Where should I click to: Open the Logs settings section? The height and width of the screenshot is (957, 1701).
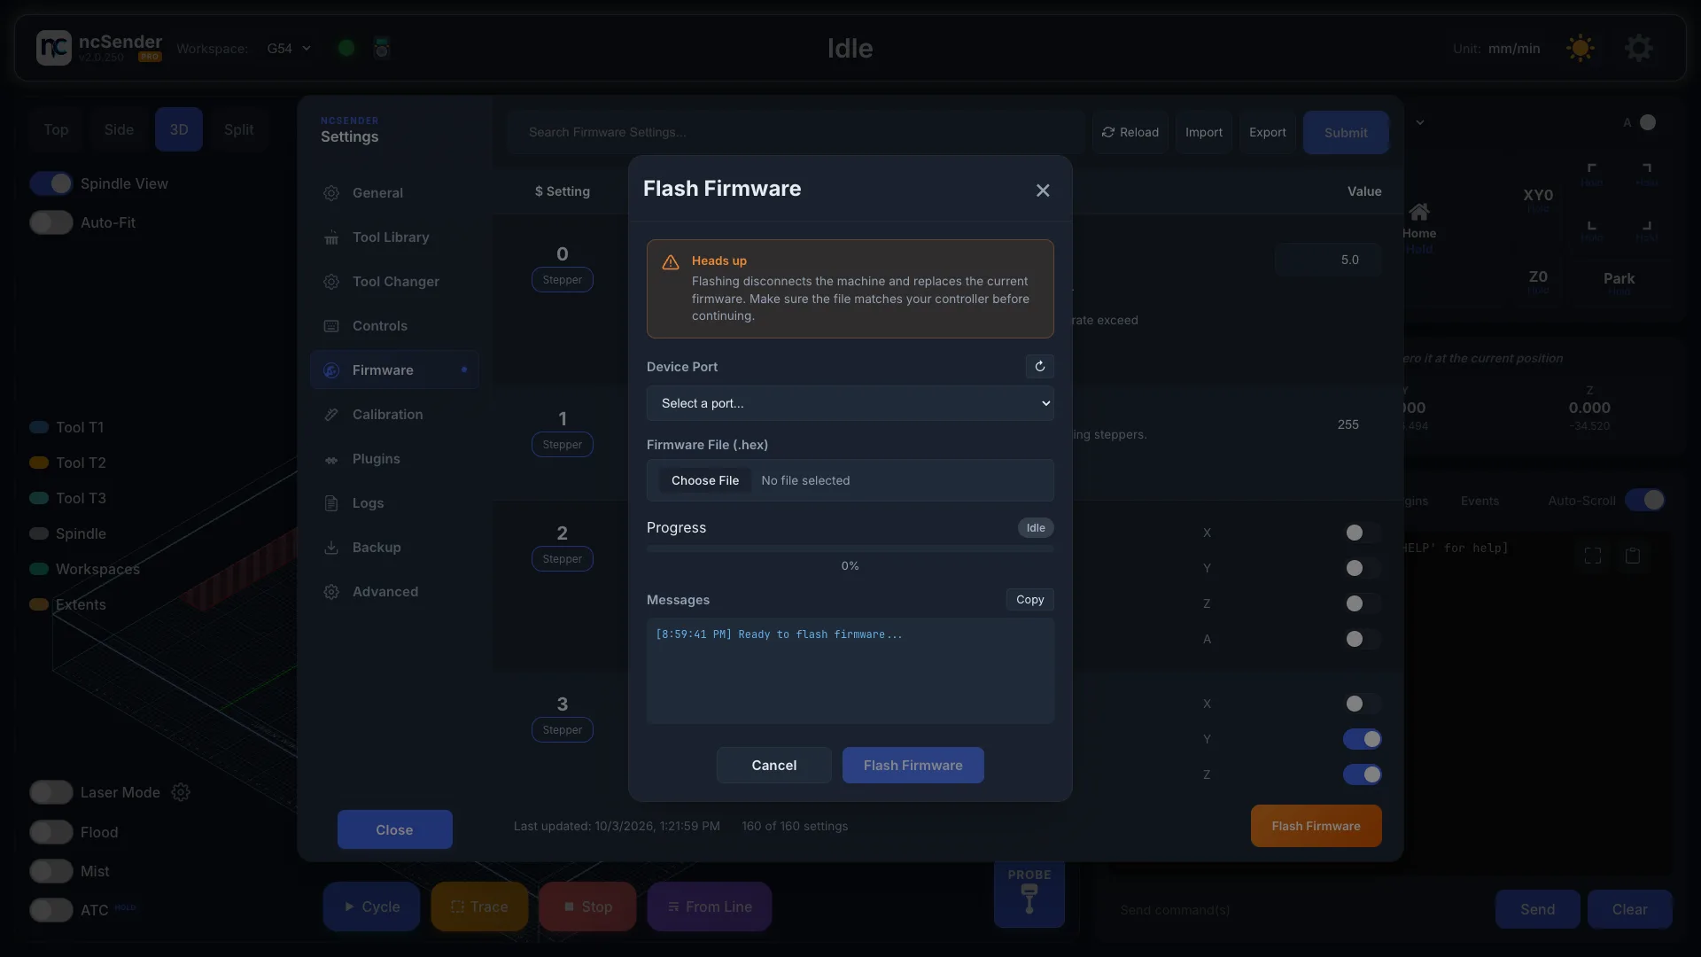(x=394, y=502)
